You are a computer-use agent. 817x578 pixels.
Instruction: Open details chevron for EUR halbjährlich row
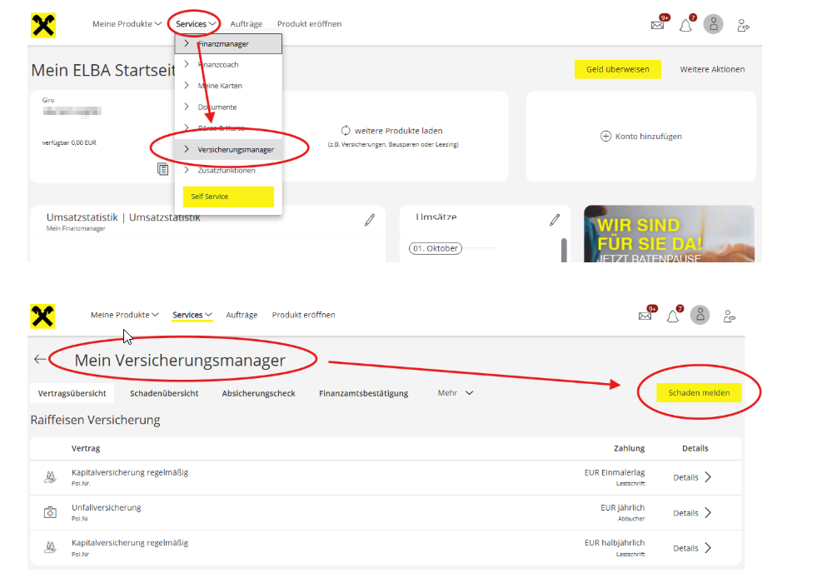click(x=708, y=548)
